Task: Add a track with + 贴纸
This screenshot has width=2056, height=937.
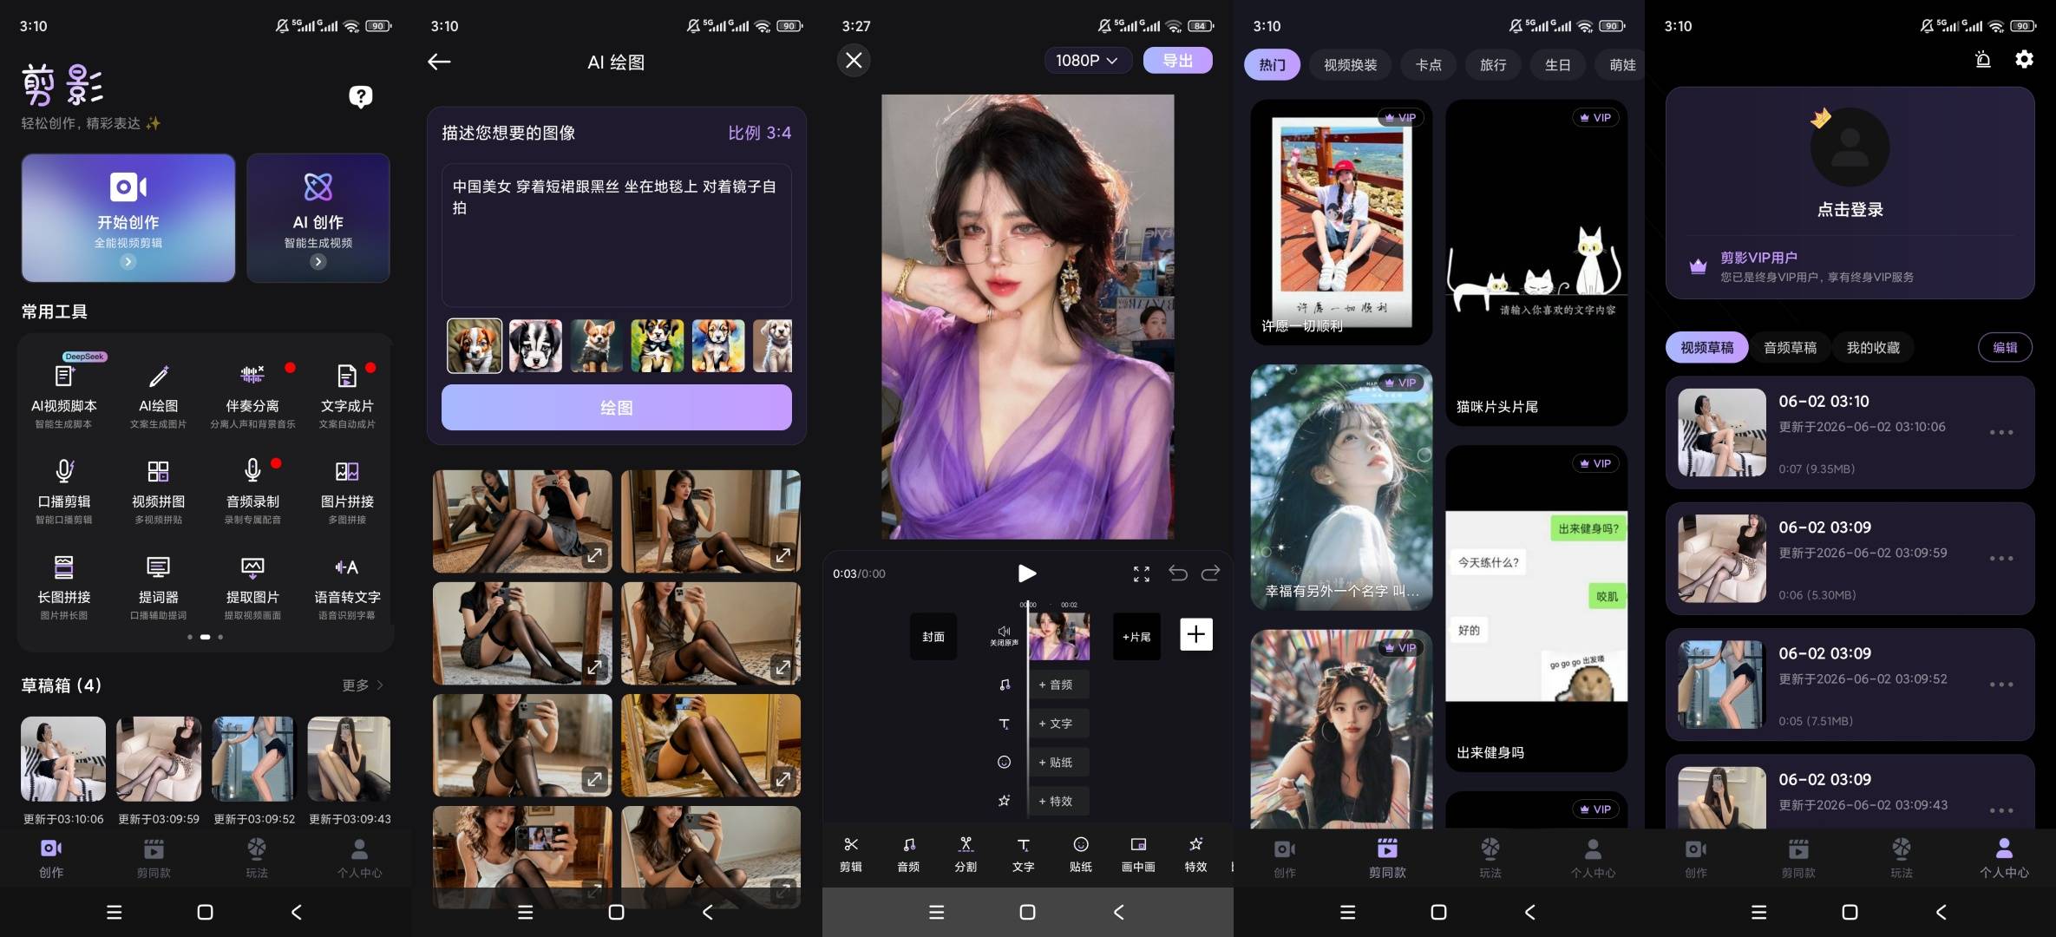Action: pos(1058,763)
